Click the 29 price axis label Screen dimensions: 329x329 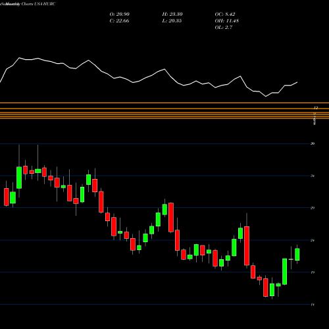pyautogui.click(x=313, y=208)
